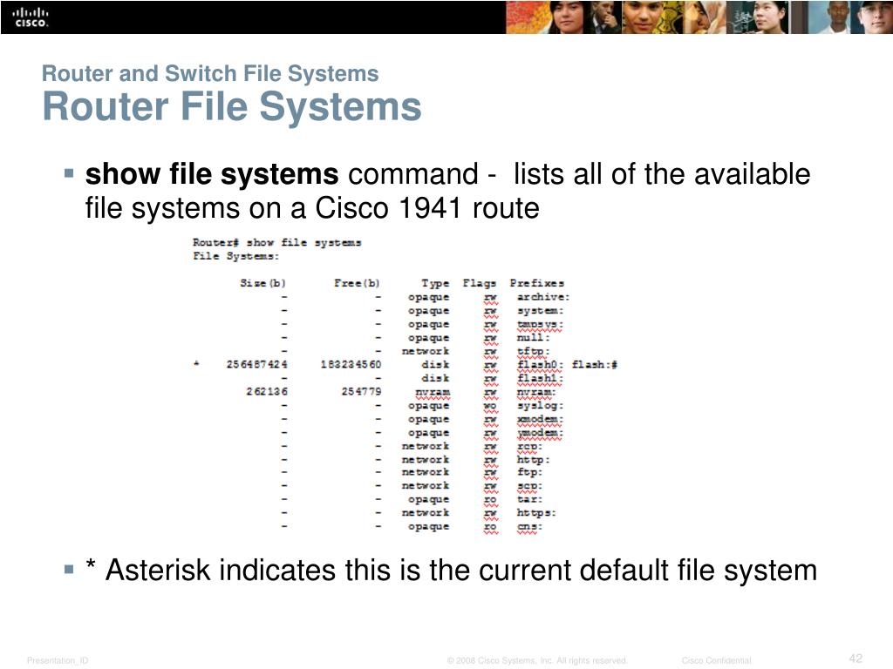Click the 'http:' prefix entry
Screen dimensions: 893x669
533,460
